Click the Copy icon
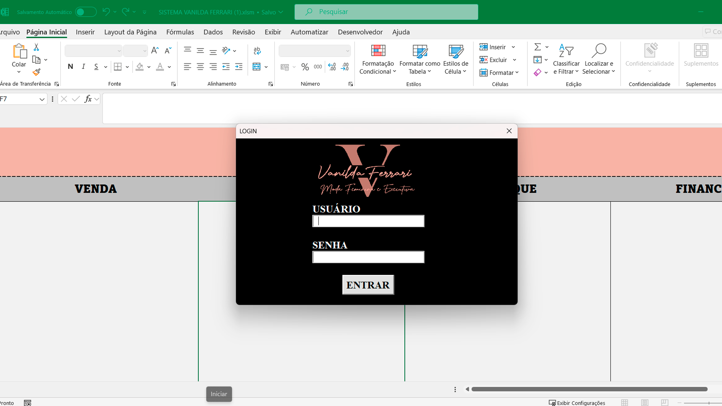This screenshot has height=406, width=722. [36, 60]
